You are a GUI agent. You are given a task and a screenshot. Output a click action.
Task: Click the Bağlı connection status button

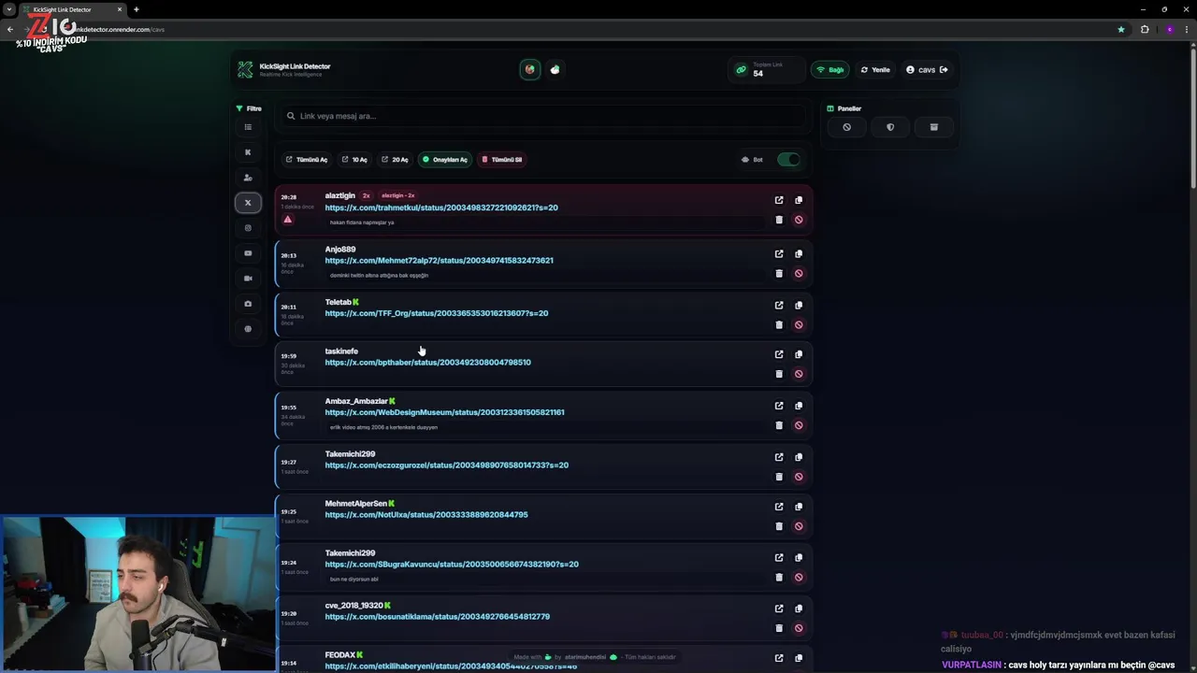coord(830,69)
